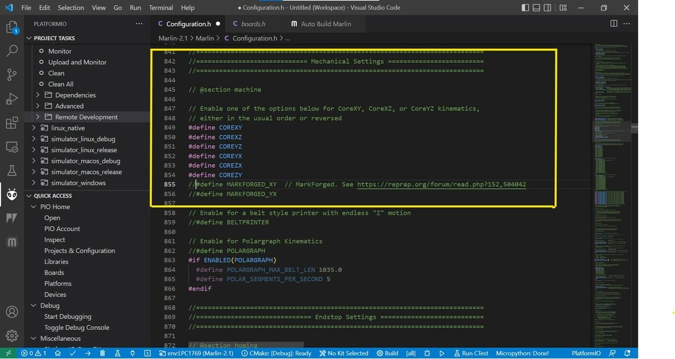This screenshot has height=359, width=675.
Task: Toggle the primary side bar layout button
Action: click(x=525, y=8)
